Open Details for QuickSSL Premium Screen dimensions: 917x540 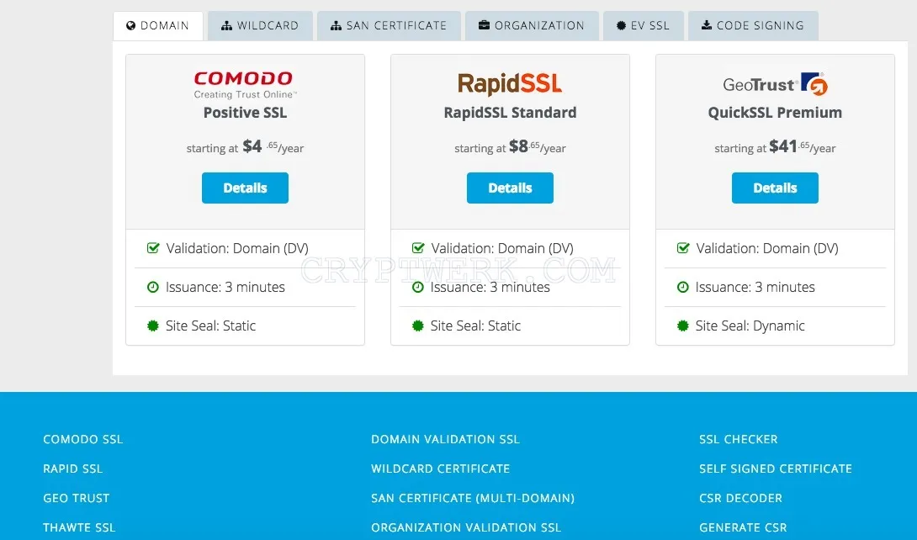coord(775,188)
